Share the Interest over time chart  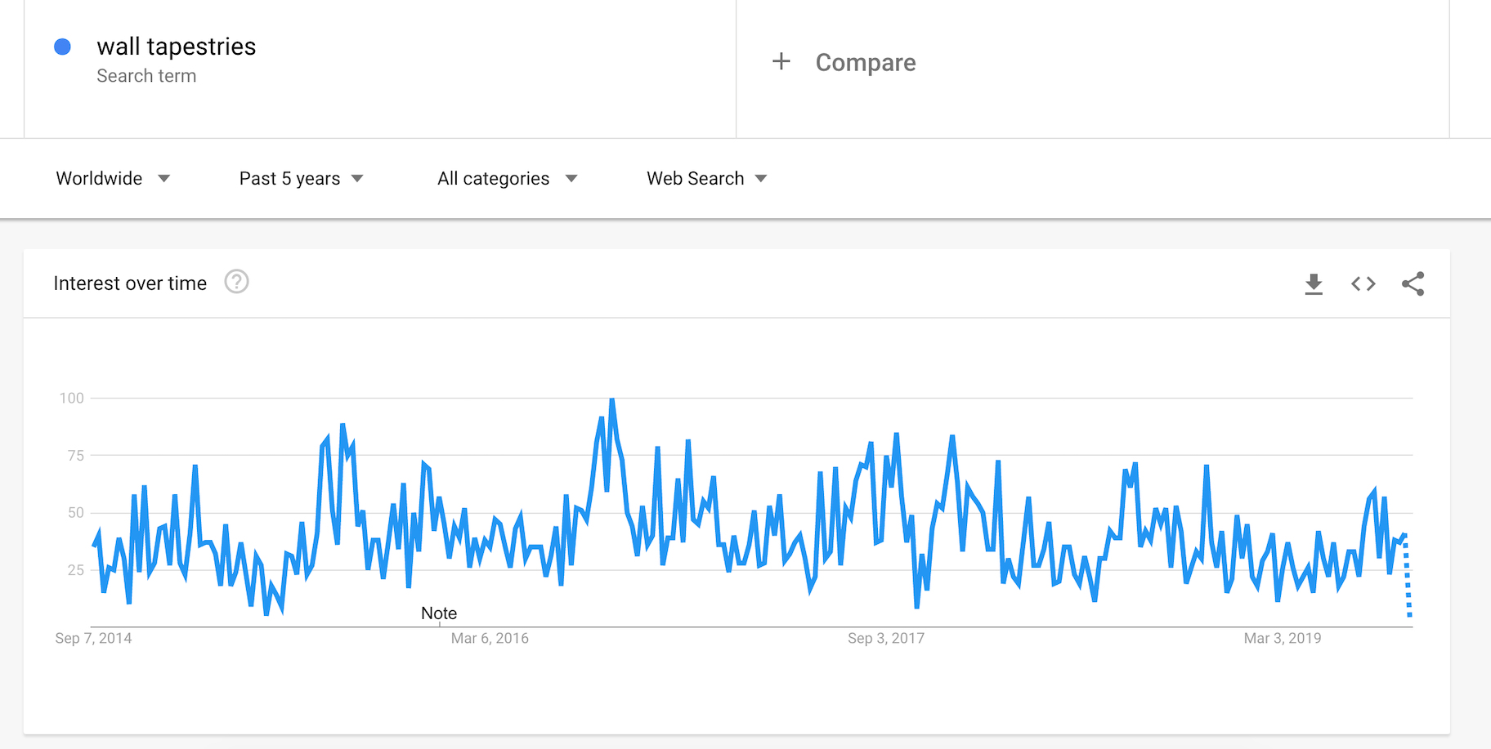coord(1413,283)
